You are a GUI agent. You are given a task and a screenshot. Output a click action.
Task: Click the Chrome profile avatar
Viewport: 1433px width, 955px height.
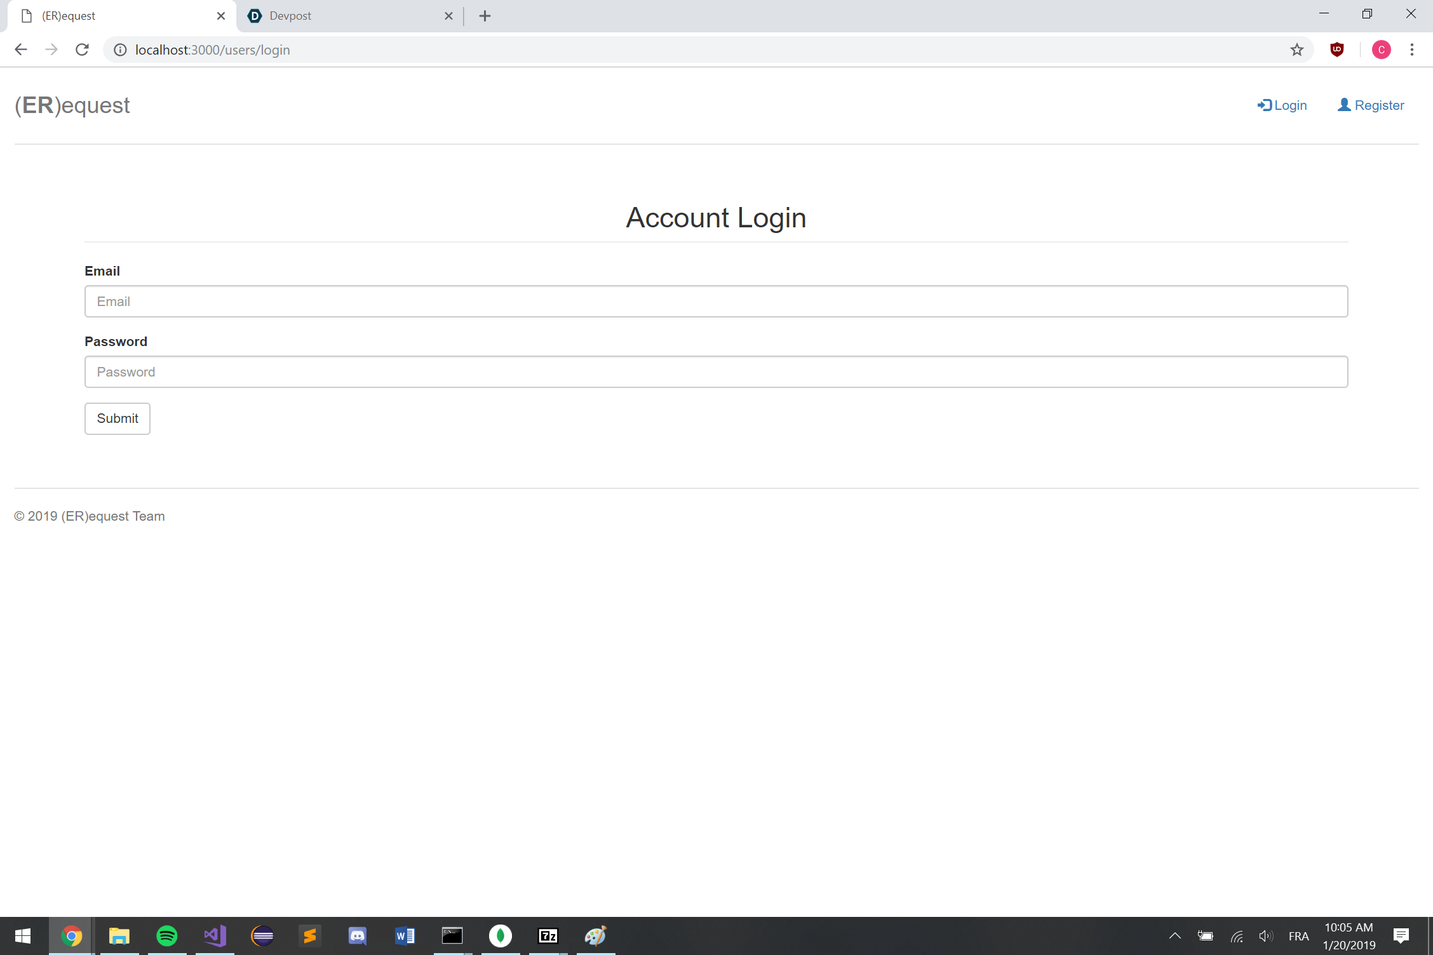coord(1381,50)
